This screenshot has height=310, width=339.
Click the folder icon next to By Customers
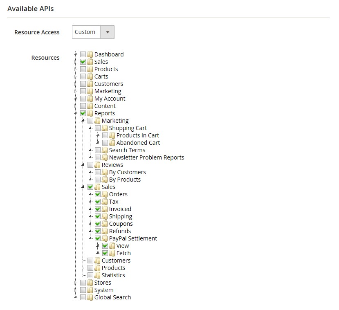pyautogui.click(x=105, y=172)
